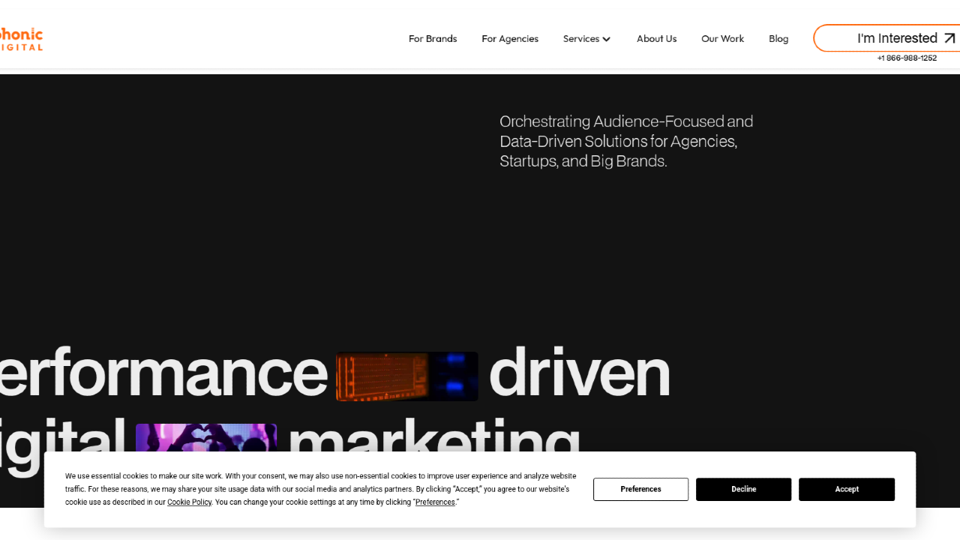Navigate to About Us
Screen dimensions: 960x540
click(x=656, y=38)
